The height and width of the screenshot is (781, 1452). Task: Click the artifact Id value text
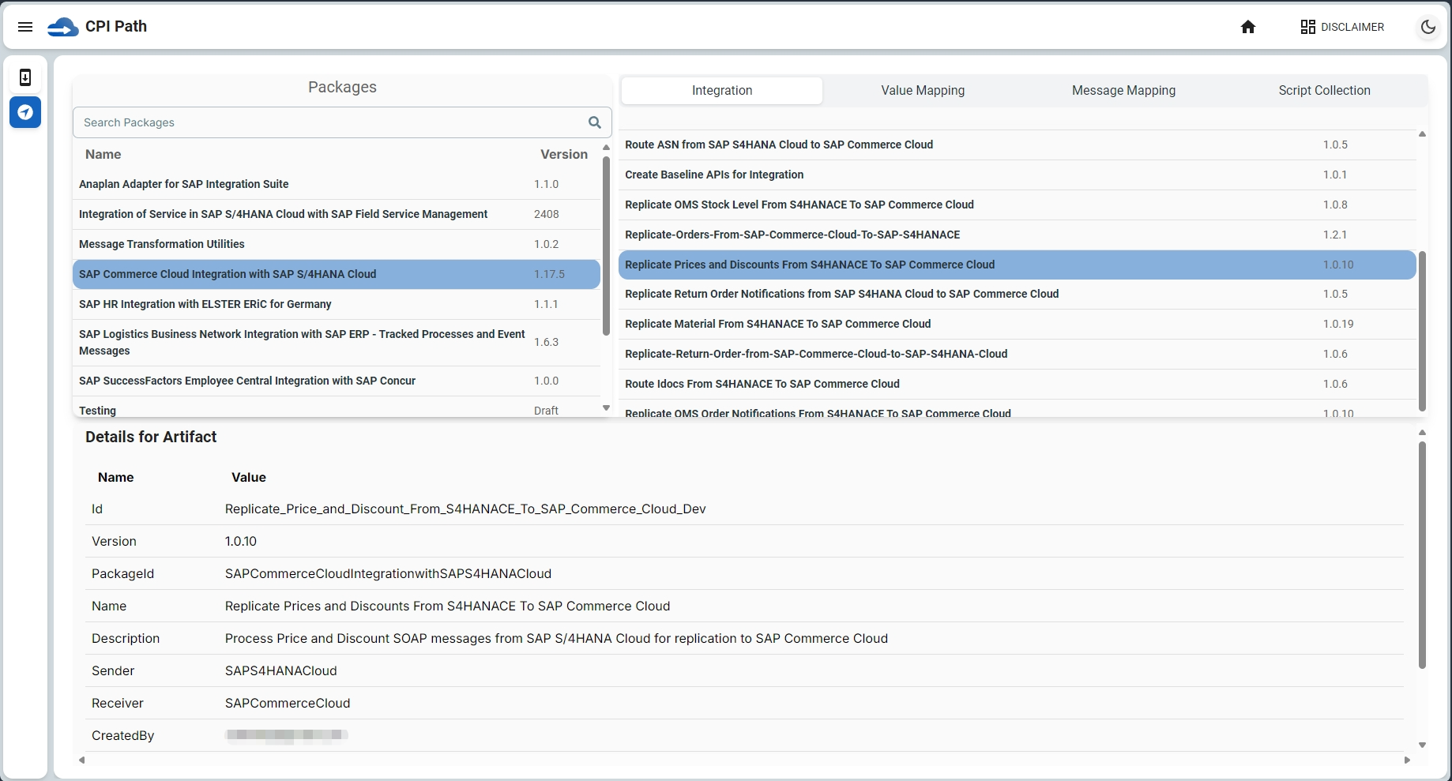[x=465, y=509]
